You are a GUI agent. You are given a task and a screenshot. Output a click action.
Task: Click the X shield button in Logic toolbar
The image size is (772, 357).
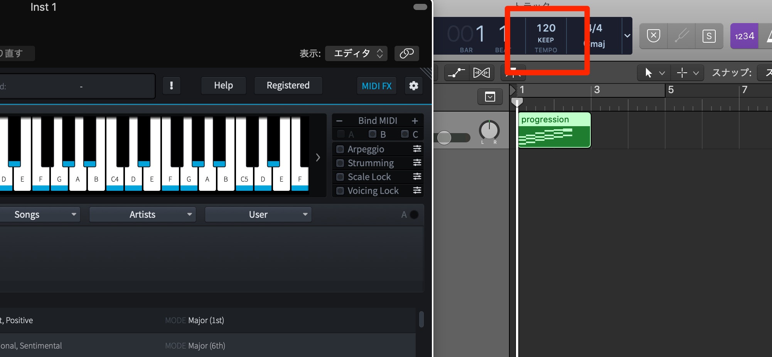(x=654, y=36)
